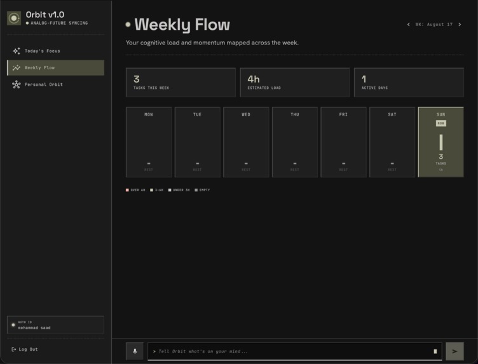The height and width of the screenshot is (364, 478).
Task: Click the NOW badge on Sunday
Action: click(440, 123)
